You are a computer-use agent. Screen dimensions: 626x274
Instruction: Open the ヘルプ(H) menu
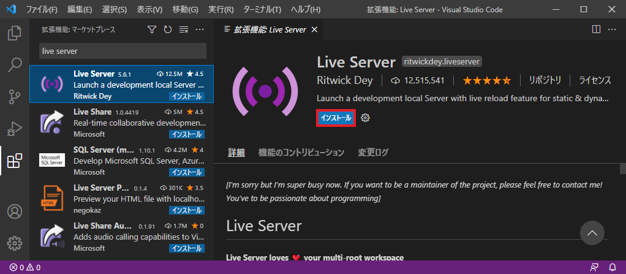click(x=306, y=9)
